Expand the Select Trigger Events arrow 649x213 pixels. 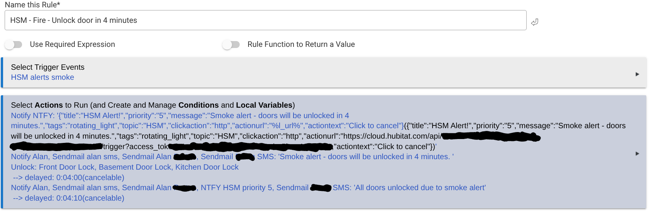pos(637,74)
